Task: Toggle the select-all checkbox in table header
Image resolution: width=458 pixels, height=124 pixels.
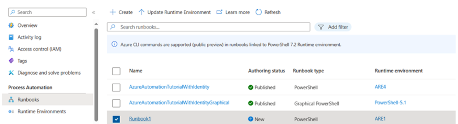Action: pos(116,71)
